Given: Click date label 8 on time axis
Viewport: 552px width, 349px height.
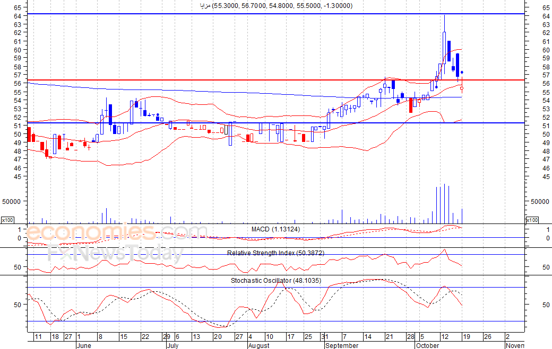Looking at the screenshot, I should [x=100, y=337].
